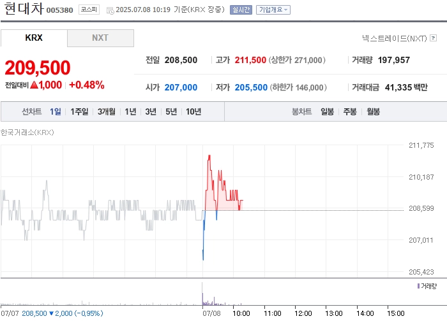
Task: Click the 넥스트레이드(NXT) text link
Action: click(394, 38)
